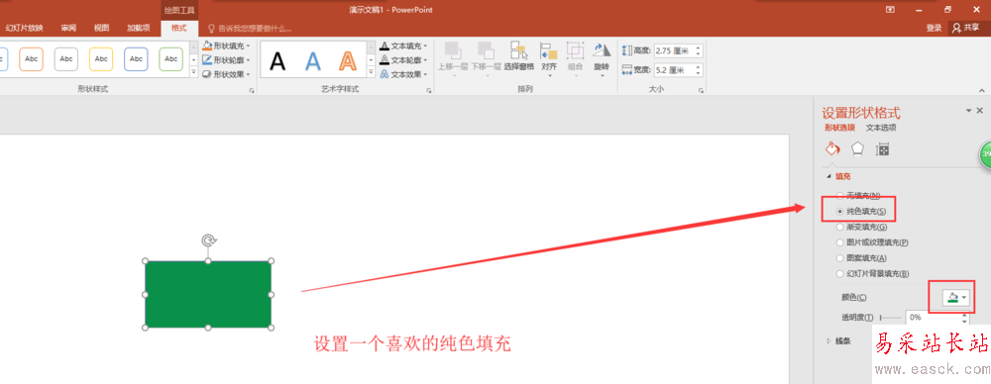991x384 pixels.
Task: Expand the shape styles gallery
Action: pyautogui.click(x=194, y=72)
